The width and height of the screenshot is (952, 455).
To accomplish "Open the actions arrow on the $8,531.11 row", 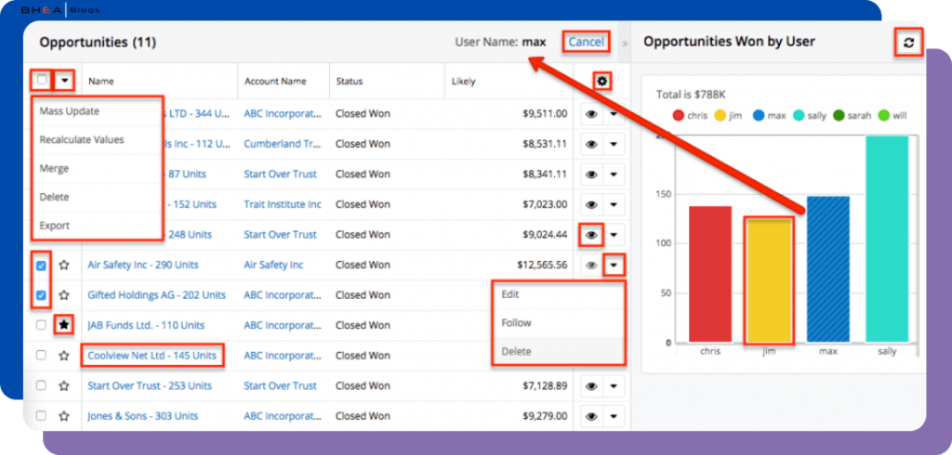I will 614,144.
